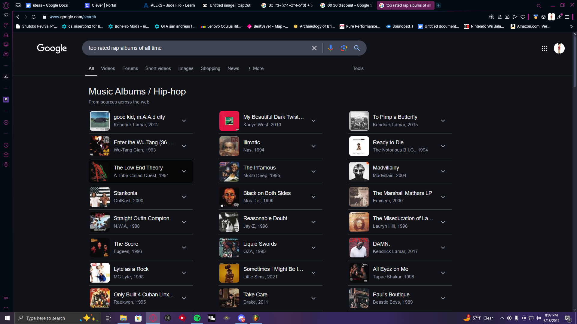Click in the Google search input field
This screenshot has height=324, width=577.
(x=198, y=48)
